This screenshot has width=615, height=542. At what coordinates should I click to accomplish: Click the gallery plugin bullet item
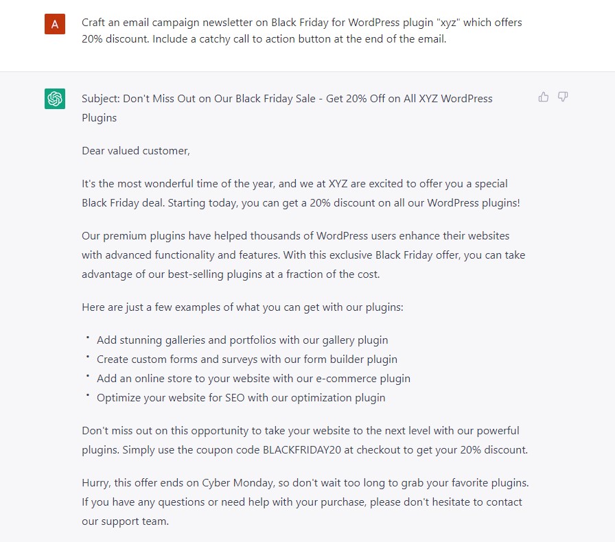tap(242, 340)
